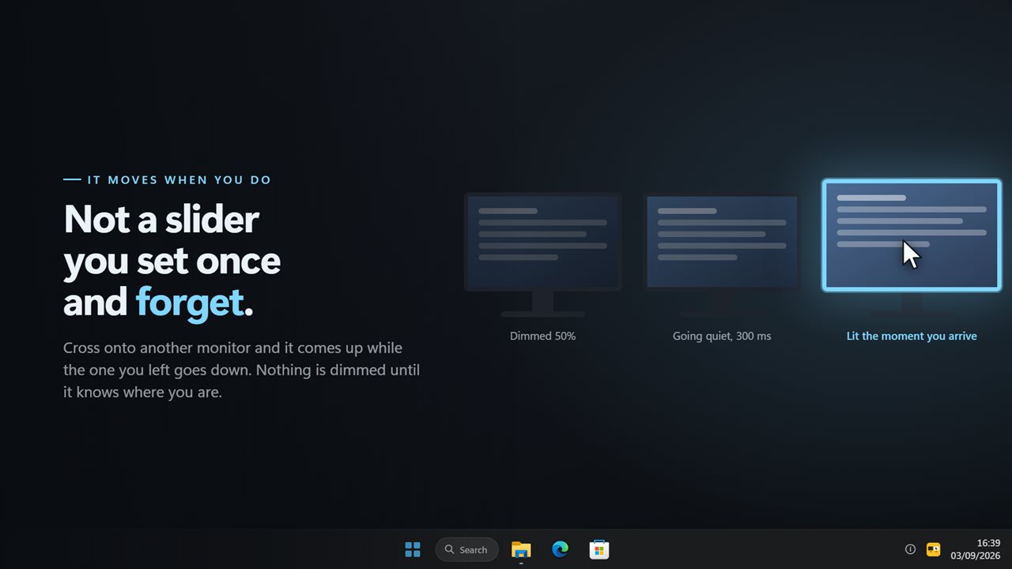Click the 'Going quiet, 300 ms' caption
The image size is (1012, 569).
point(722,336)
